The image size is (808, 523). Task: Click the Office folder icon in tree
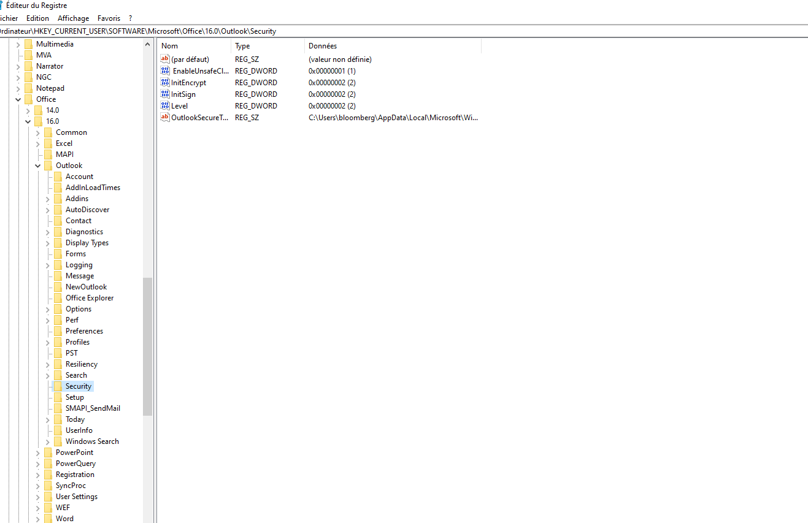[28, 99]
